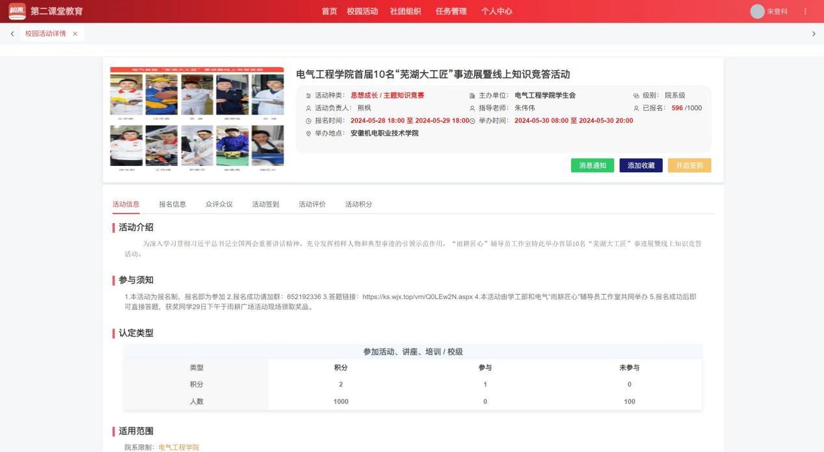
Task: Click the clock icon beside 报名时间
Action: click(x=308, y=121)
